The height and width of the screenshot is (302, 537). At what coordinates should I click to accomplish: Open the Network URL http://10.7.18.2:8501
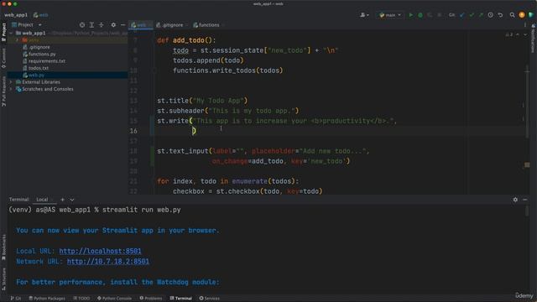tap(108, 262)
